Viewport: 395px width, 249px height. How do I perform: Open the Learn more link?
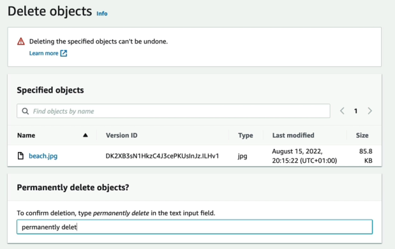click(x=43, y=53)
